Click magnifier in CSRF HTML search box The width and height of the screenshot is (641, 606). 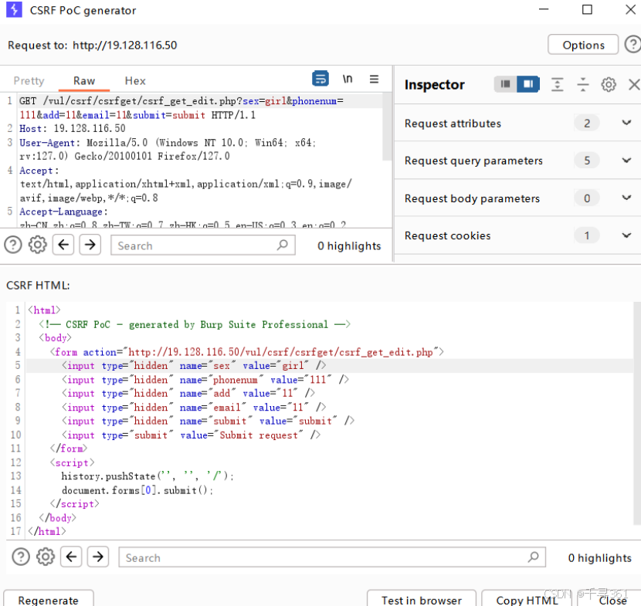pyautogui.click(x=533, y=557)
